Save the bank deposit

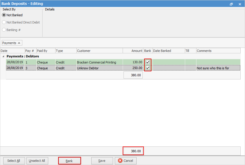[x=102, y=161]
